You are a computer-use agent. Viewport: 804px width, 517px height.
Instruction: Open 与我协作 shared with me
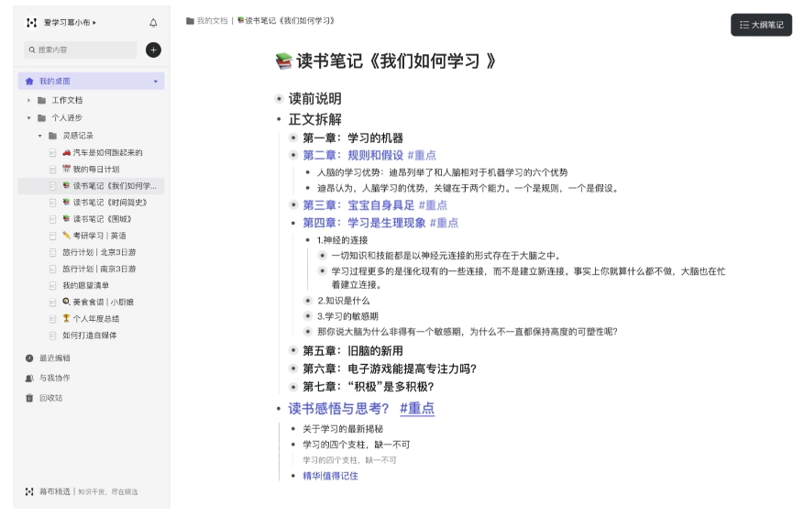(x=54, y=378)
